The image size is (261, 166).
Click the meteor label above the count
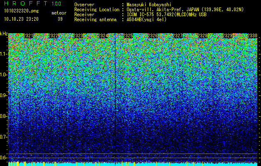click(x=59, y=13)
